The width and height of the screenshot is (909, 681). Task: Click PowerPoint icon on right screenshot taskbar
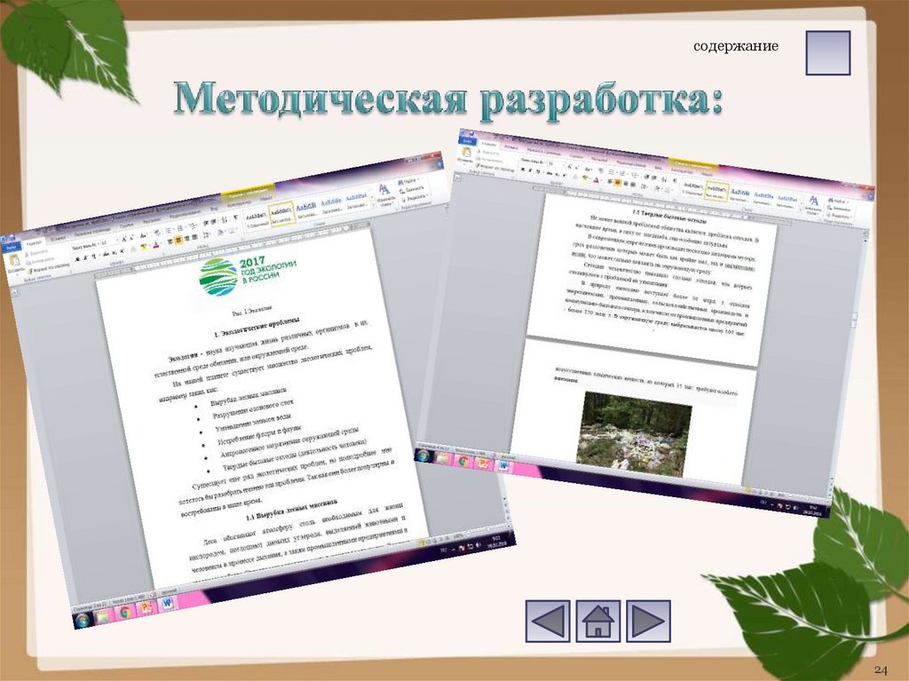pyautogui.click(x=483, y=463)
